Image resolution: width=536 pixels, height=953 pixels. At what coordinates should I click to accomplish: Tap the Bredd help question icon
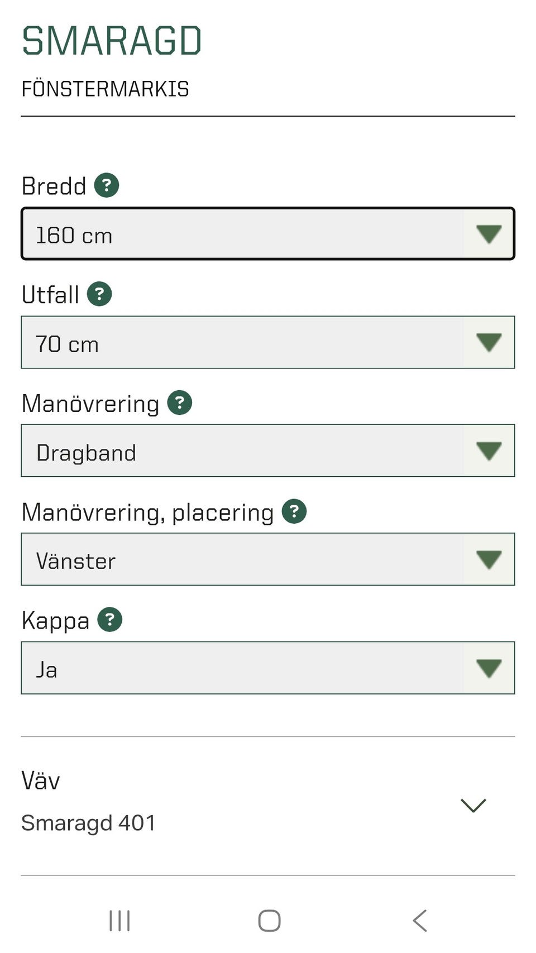click(107, 185)
